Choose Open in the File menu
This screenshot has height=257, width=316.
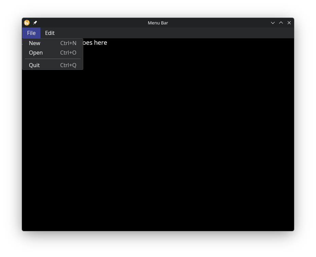point(36,53)
